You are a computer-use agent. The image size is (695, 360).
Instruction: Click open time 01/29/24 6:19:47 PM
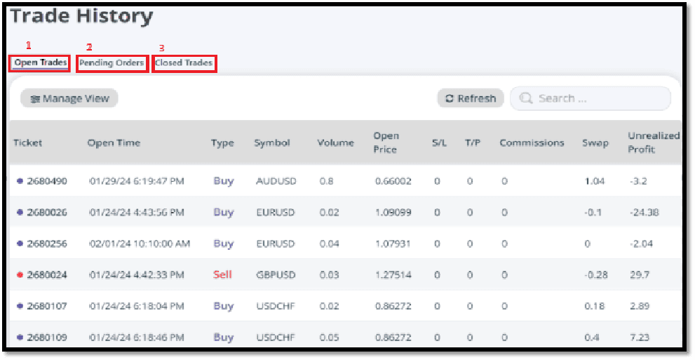pos(137,181)
